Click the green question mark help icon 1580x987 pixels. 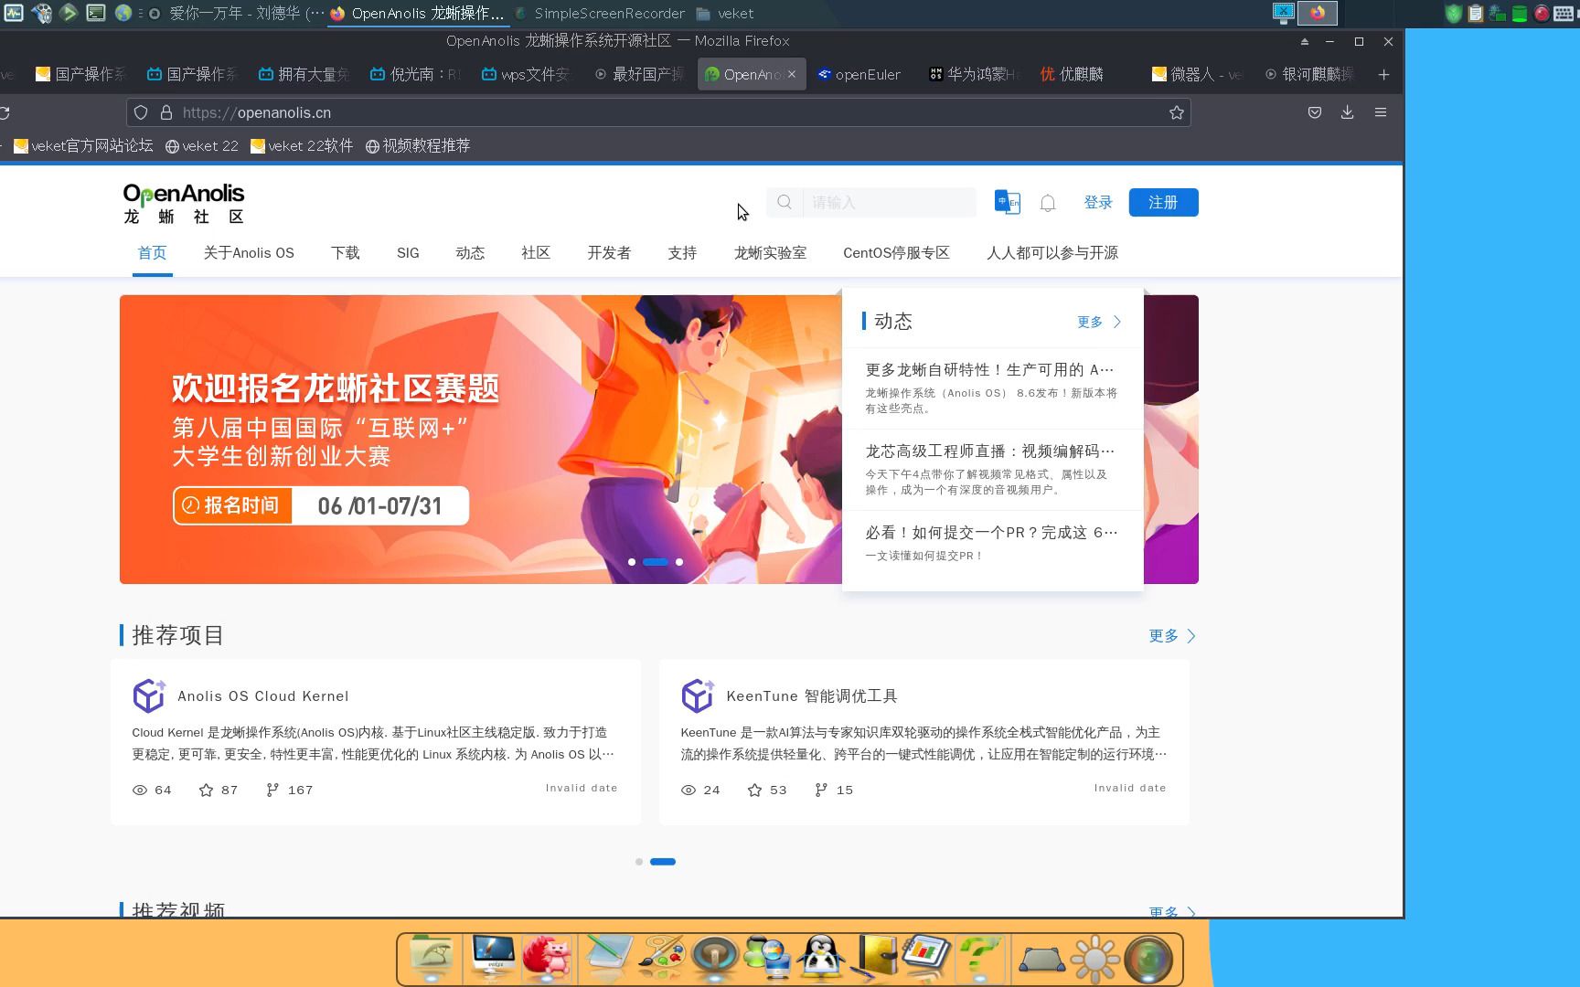point(980,958)
